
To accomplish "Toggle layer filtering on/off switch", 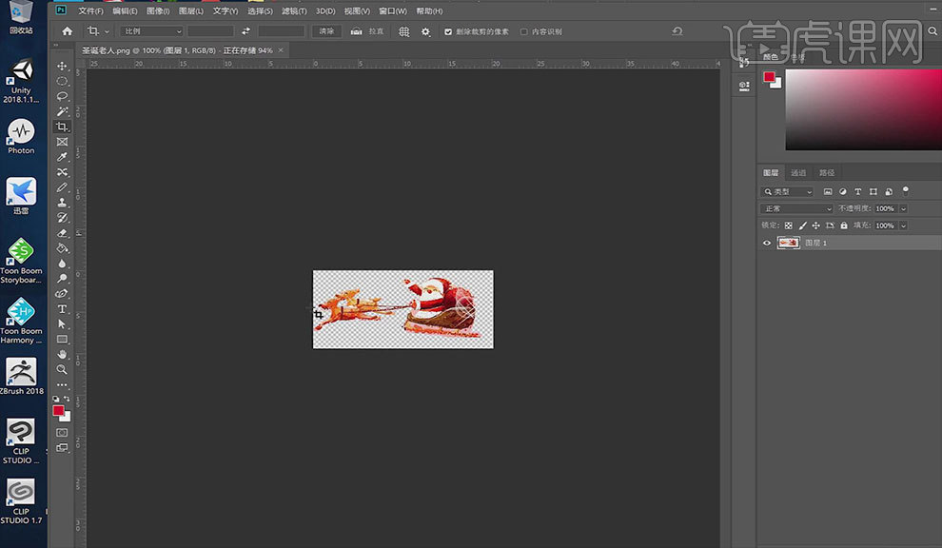I will (x=905, y=191).
